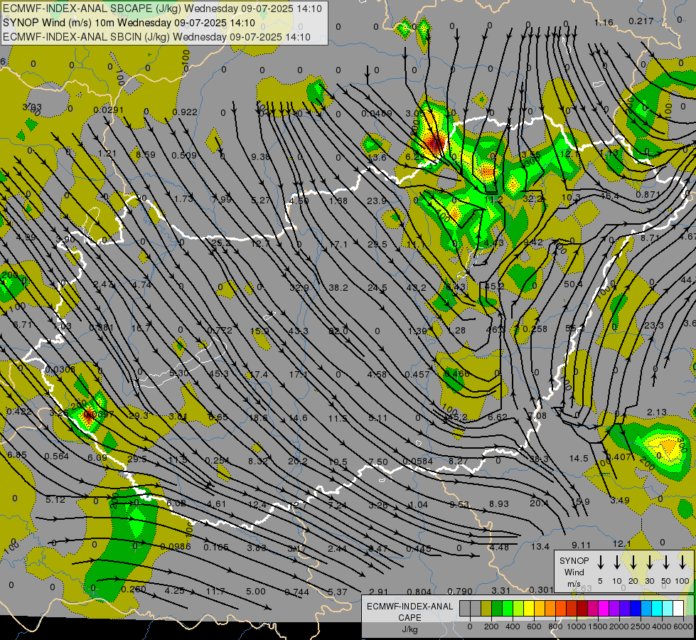Viewport: 696px width, 640px height.
Task: Click the SBCIN title line at top
Action: (x=156, y=37)
